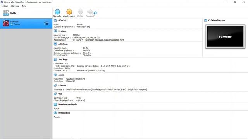Click the Description section speech icon
The image size is (248, 139).
click(x=55, y=113)
